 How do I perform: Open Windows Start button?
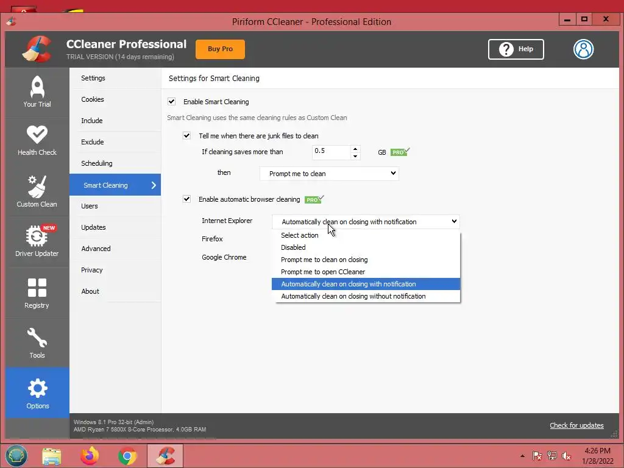tap(16, 456)
